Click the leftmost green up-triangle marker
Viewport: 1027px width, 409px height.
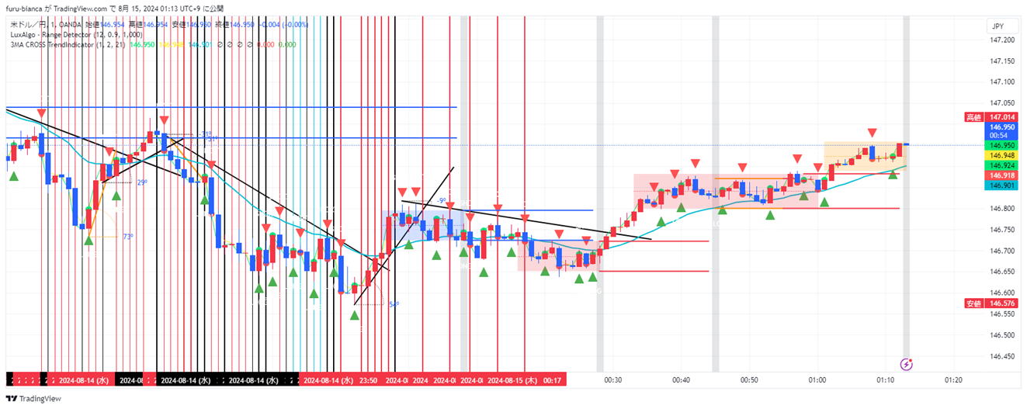point(13,177)
